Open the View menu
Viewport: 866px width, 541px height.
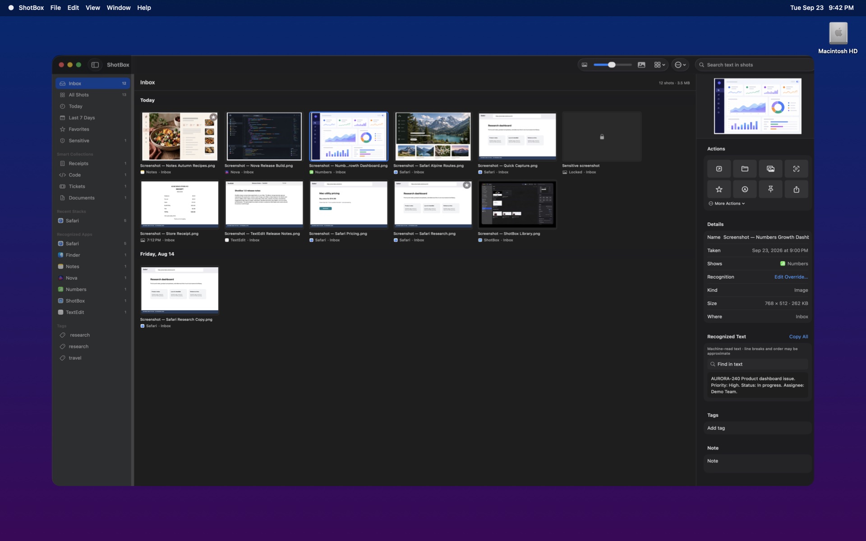tap(93, 8)
